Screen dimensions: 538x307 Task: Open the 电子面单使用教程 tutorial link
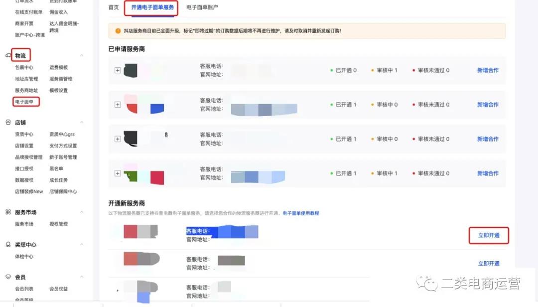click(300, 213)
